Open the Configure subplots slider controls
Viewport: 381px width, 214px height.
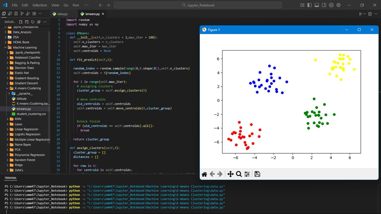(247, 174)
